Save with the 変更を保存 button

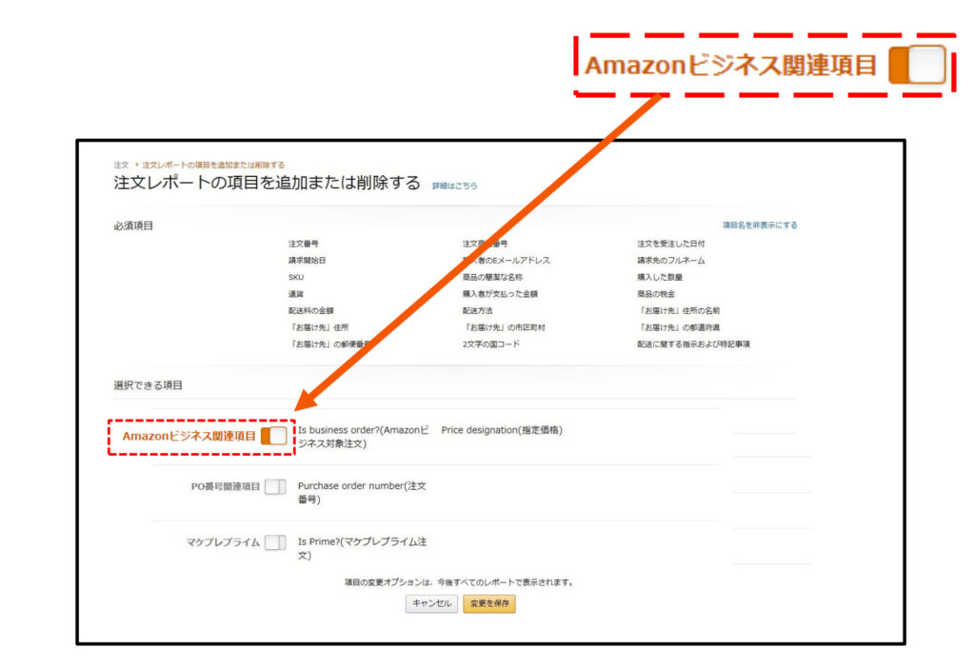click(489, 603)
